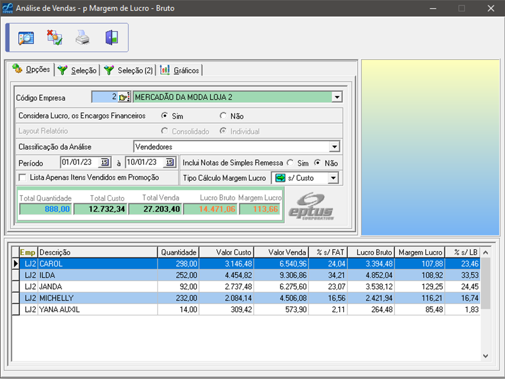Viewport: 505px width, 379px height.
Task: Select 'Sim' for Notas de Simples Remessa
Action: 291,163
